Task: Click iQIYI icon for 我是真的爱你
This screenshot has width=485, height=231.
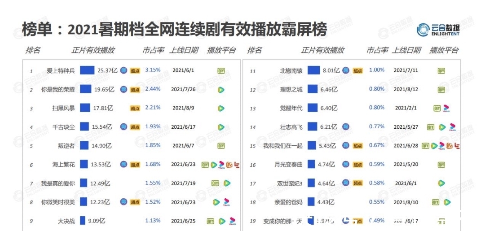Action: point(215,183)
